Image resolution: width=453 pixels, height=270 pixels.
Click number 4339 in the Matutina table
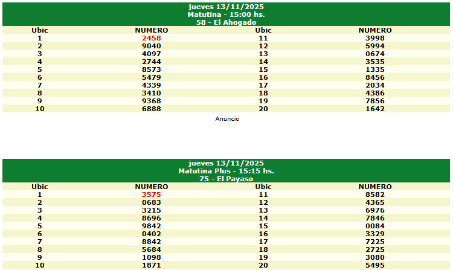point(151,85)
